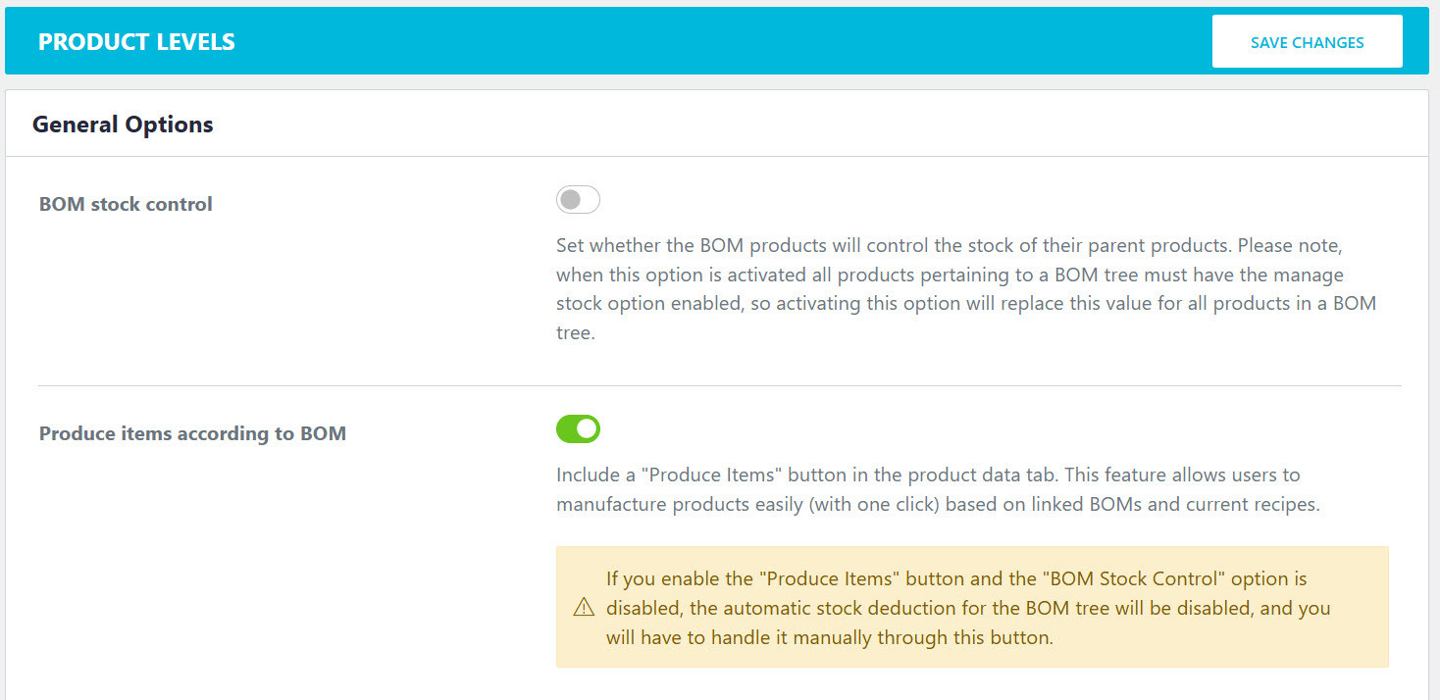Image resolution: width=1440 pixels, height=700 pixels.
Task: Select the General Options section heading
Action: pyautogui.click(x=123, y=125)
